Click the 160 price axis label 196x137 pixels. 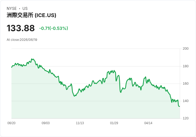point(186,84)
